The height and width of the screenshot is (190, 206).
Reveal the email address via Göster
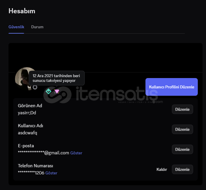coord(76,153)
